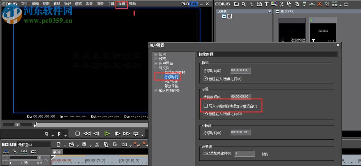
Task: Open dropdown arrow beside Set In button
Action: [52, 136]
